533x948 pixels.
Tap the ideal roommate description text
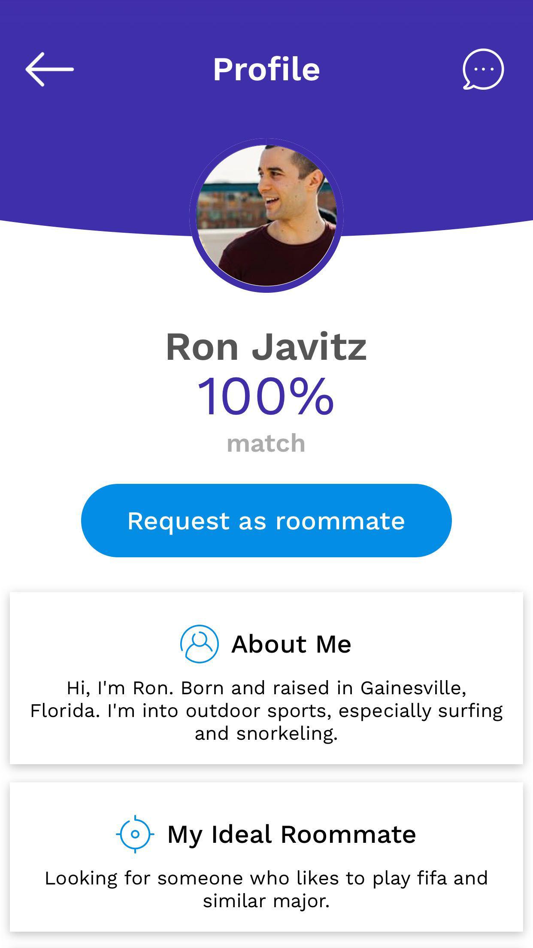(x=266, y=889)
